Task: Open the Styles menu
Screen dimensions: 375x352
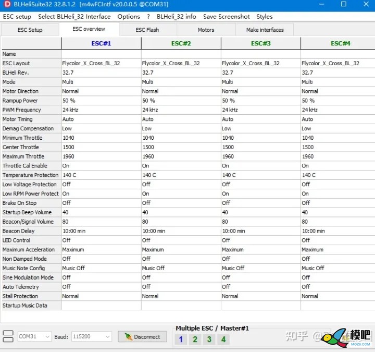Action: (264, 17)
